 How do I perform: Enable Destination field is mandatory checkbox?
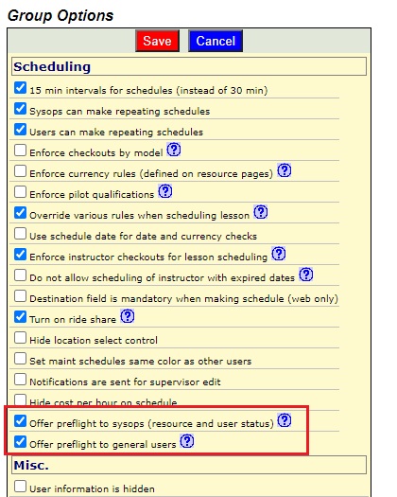pyautogui.click(x=20, y=296)
